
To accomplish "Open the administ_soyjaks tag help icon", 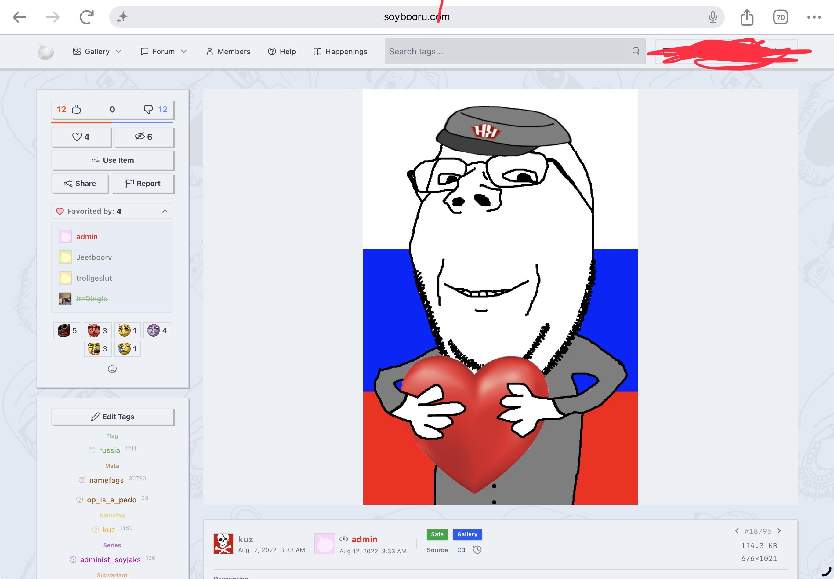I will (73, 559).
